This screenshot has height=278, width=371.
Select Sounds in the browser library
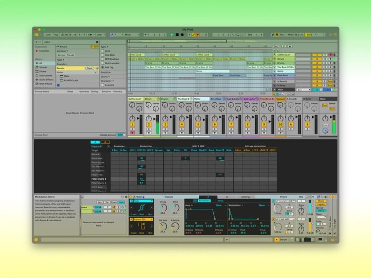(44, 67)
